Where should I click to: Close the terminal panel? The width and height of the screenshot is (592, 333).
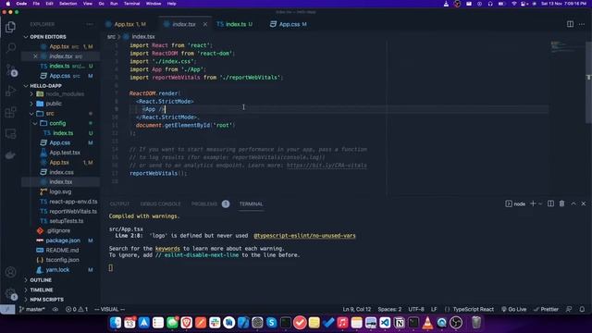click(x=584, y=203)
